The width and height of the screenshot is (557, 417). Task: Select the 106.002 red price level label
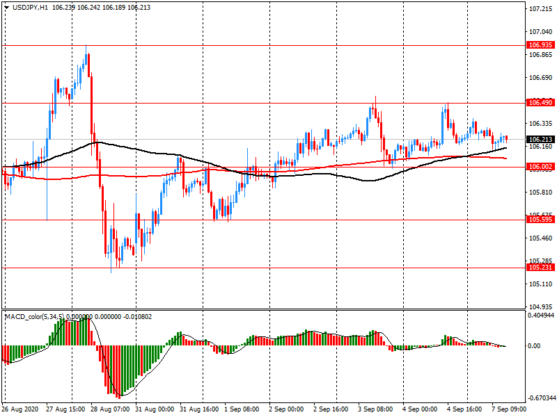click(540, 167)
